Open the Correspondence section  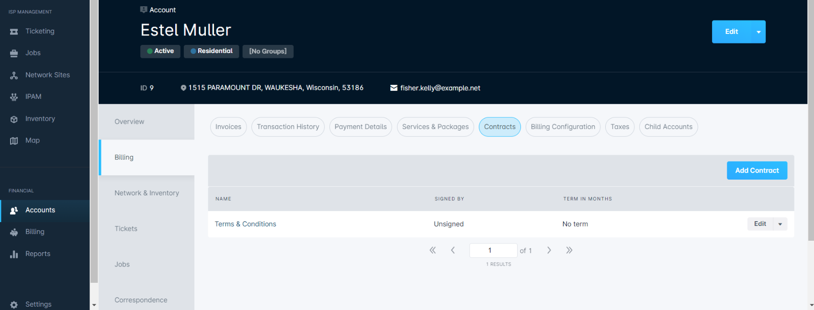[147, 300]
